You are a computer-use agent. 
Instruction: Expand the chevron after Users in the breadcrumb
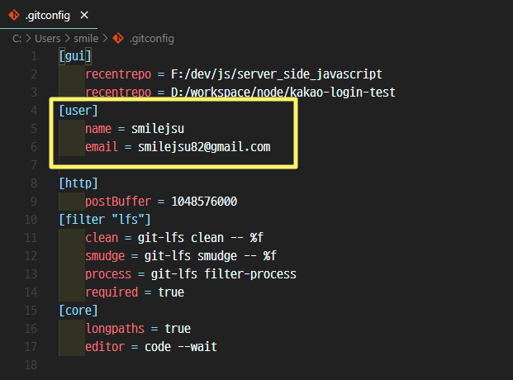[x=67, y=39]
